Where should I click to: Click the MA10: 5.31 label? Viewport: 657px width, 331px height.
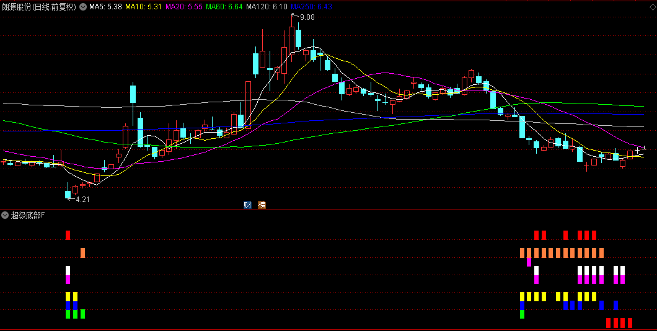point(143,7)
